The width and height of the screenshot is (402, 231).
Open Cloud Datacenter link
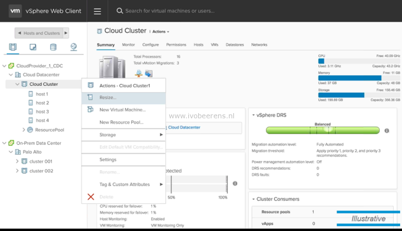(184, 127)
